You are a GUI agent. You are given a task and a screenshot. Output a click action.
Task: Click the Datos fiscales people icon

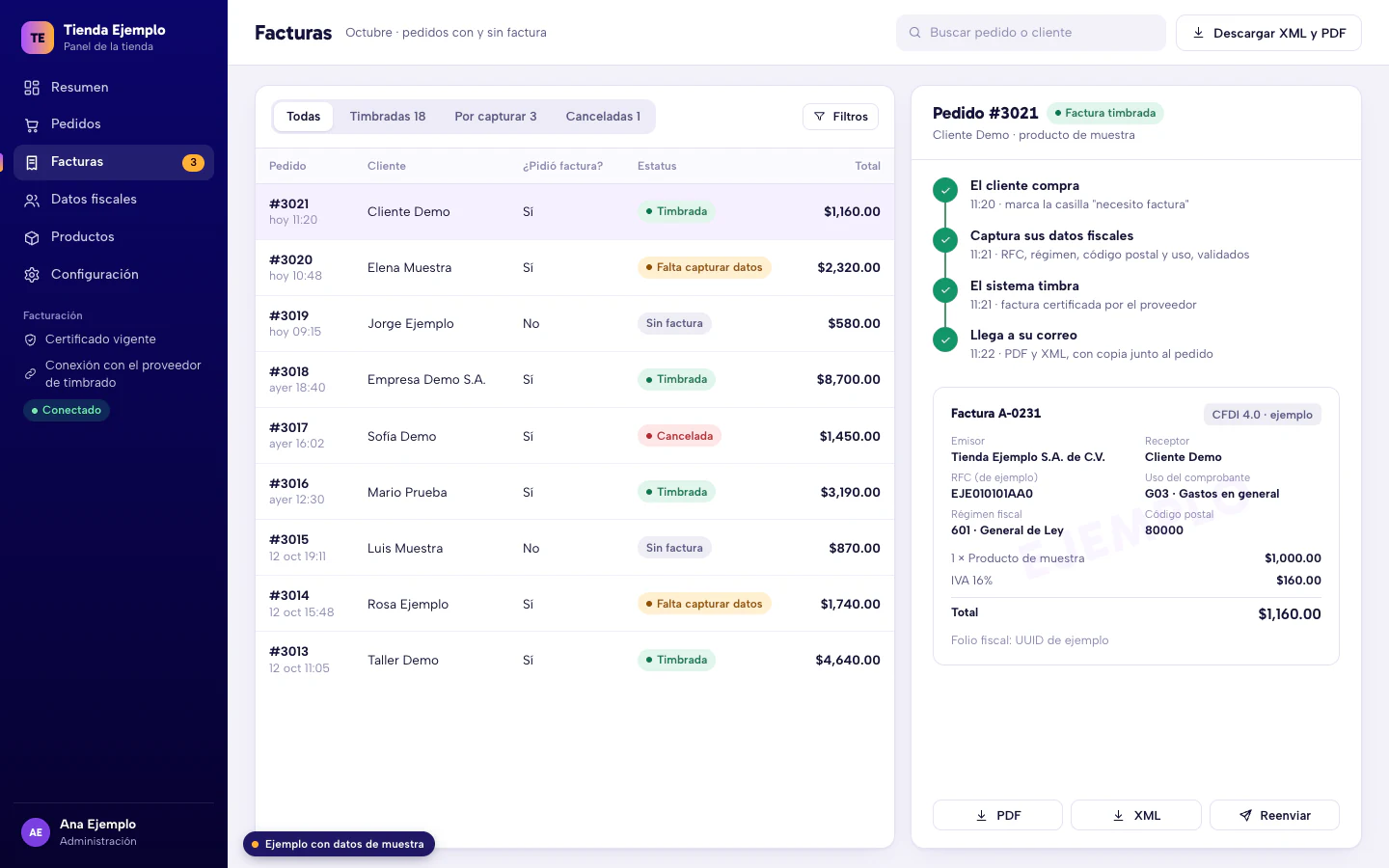(x=32, y=200)
